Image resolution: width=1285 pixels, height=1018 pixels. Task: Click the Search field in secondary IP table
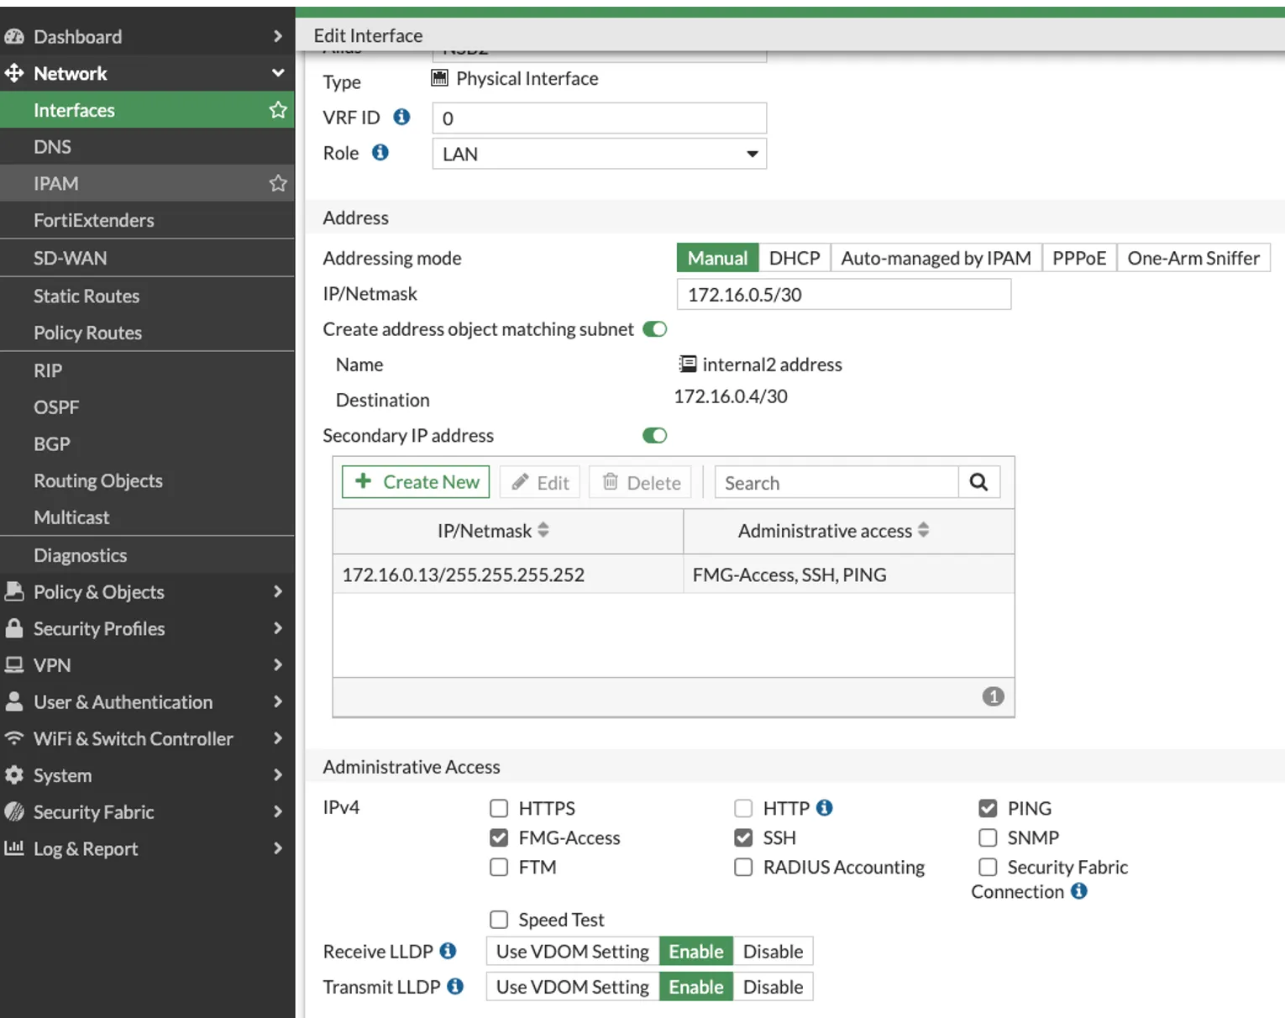coord(837,482)
